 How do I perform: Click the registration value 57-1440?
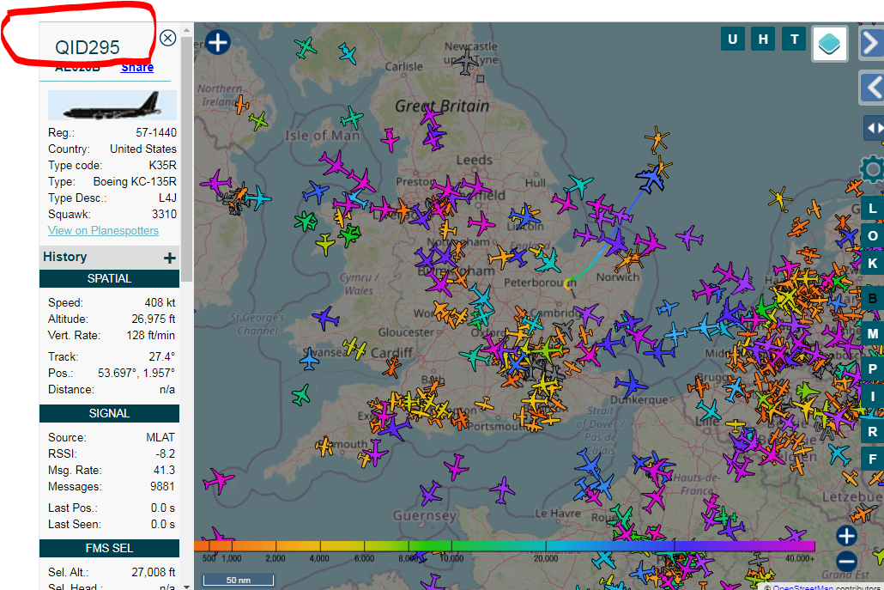156,132
